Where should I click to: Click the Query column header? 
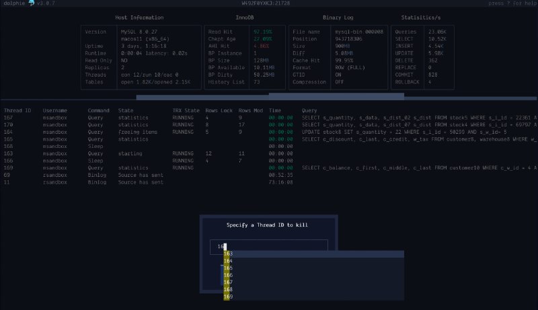point(309,110)
